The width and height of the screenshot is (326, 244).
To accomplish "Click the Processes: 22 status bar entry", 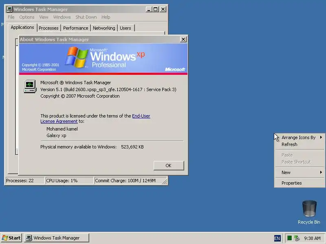I will 25,181.
